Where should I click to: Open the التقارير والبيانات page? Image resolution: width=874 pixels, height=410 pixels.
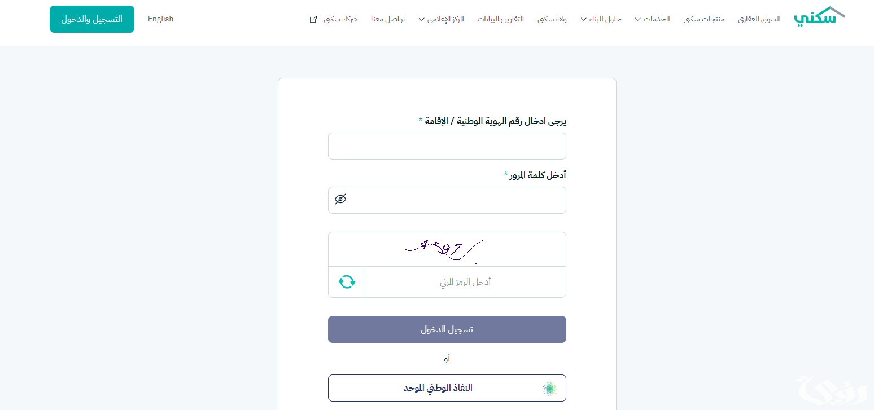tap(501, 19)
